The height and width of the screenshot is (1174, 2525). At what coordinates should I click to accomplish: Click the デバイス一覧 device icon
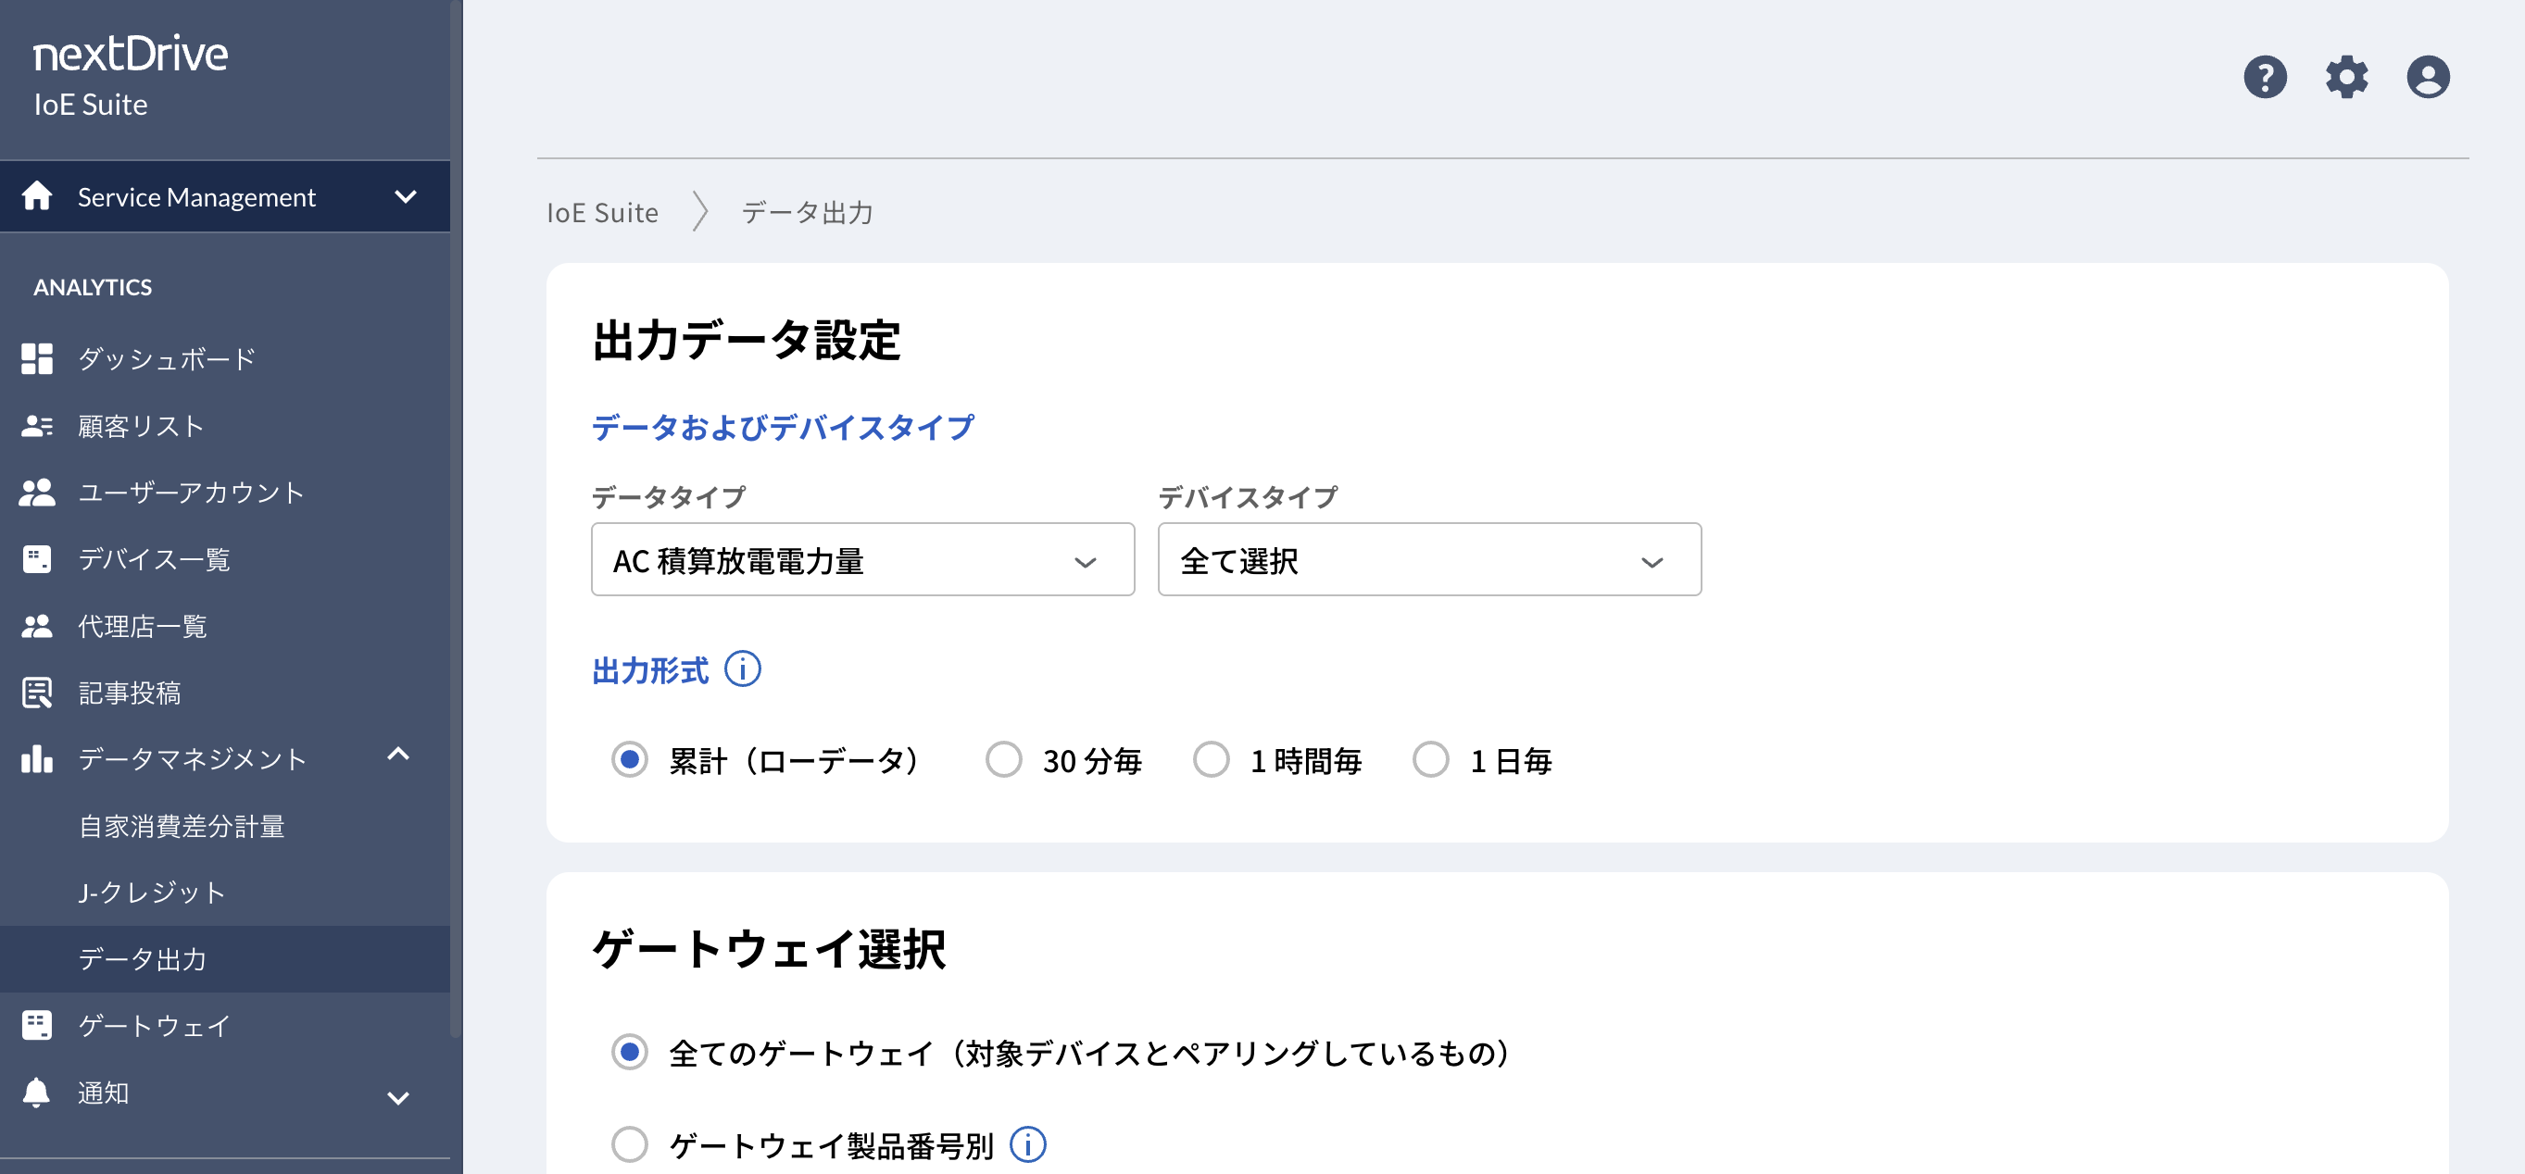point(37,558)
